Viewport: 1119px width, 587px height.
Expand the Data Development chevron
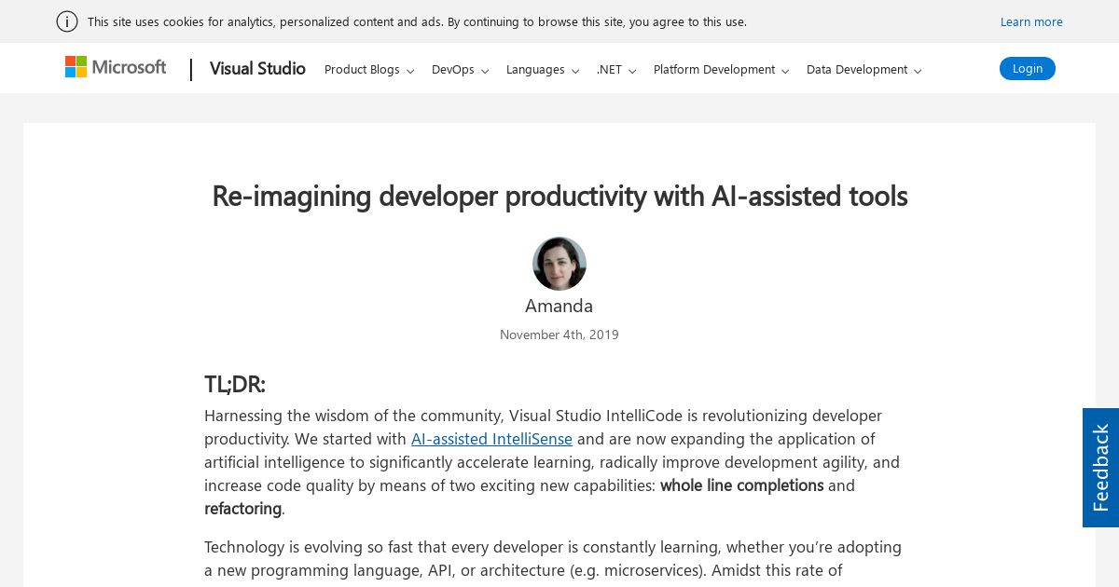click(918, 71)
